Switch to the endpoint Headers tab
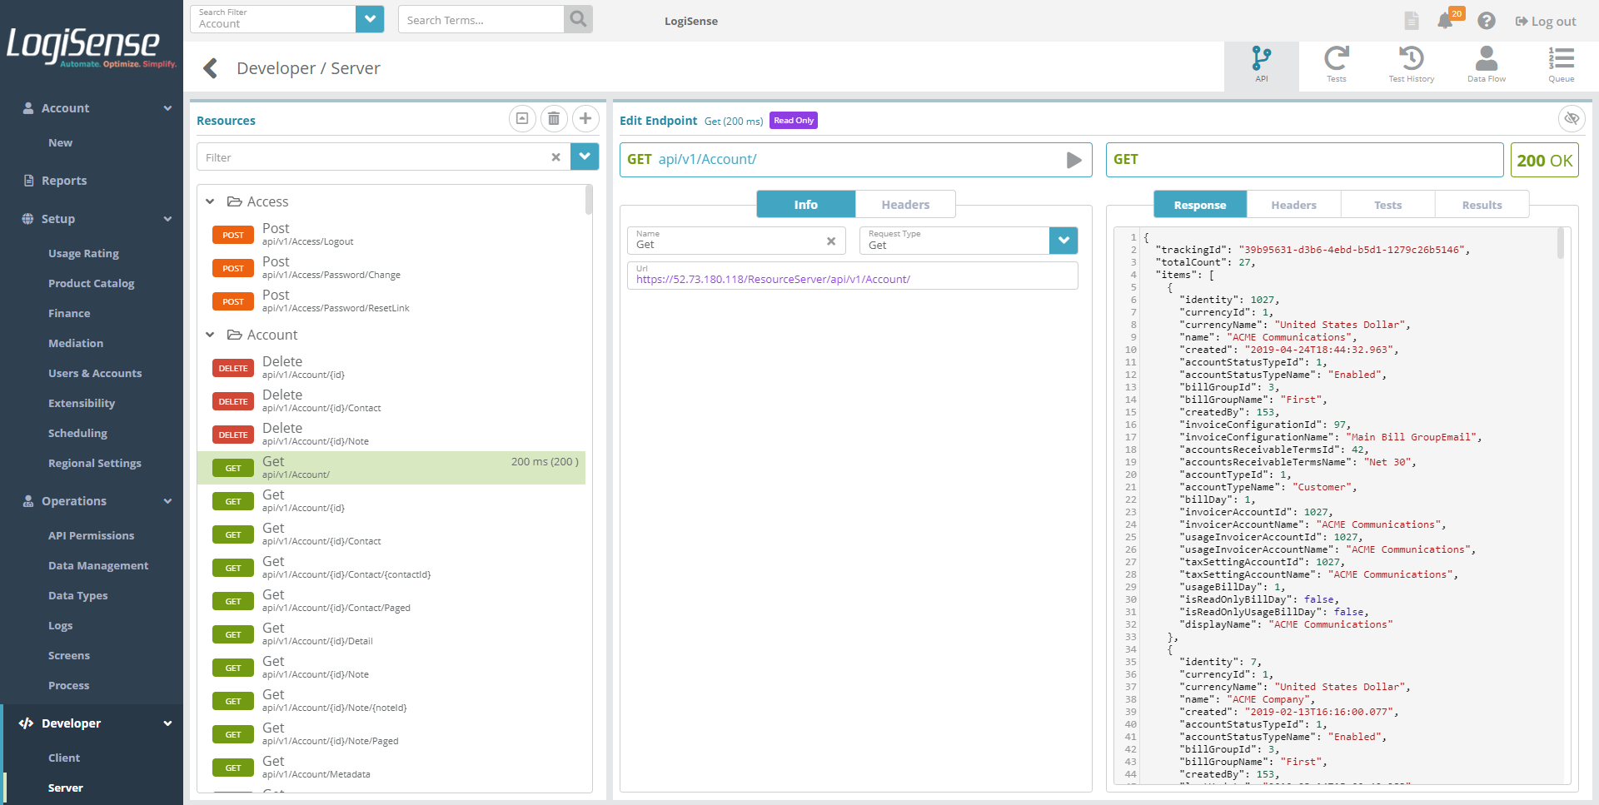Screen dimensions: 1599x805 pos(905,204)
